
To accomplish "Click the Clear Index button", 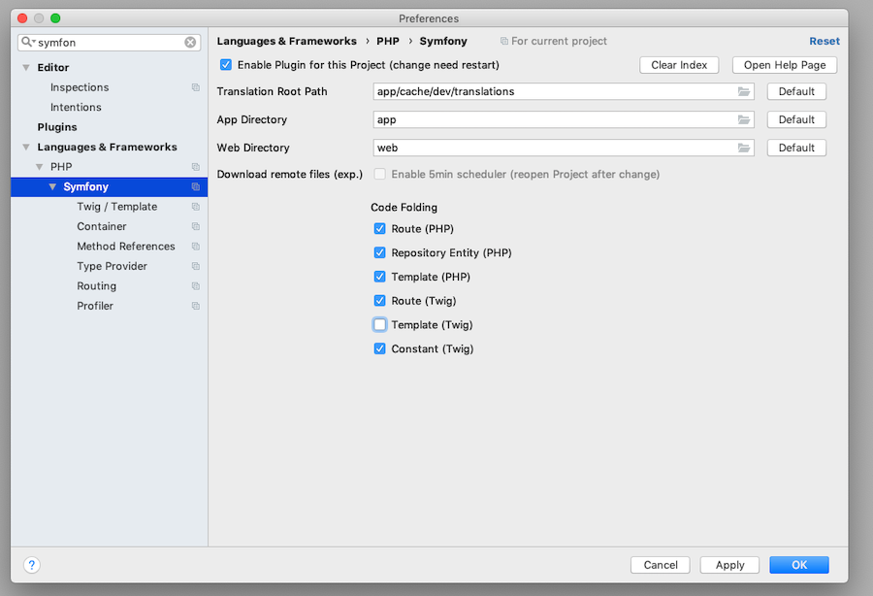I will 679,65.
